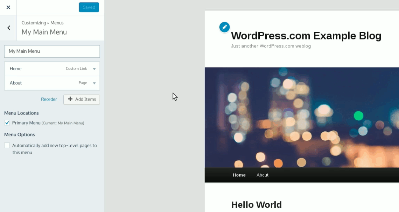
Task: Click the WordPress.com Example Blog site title
Action: [306, 36]
